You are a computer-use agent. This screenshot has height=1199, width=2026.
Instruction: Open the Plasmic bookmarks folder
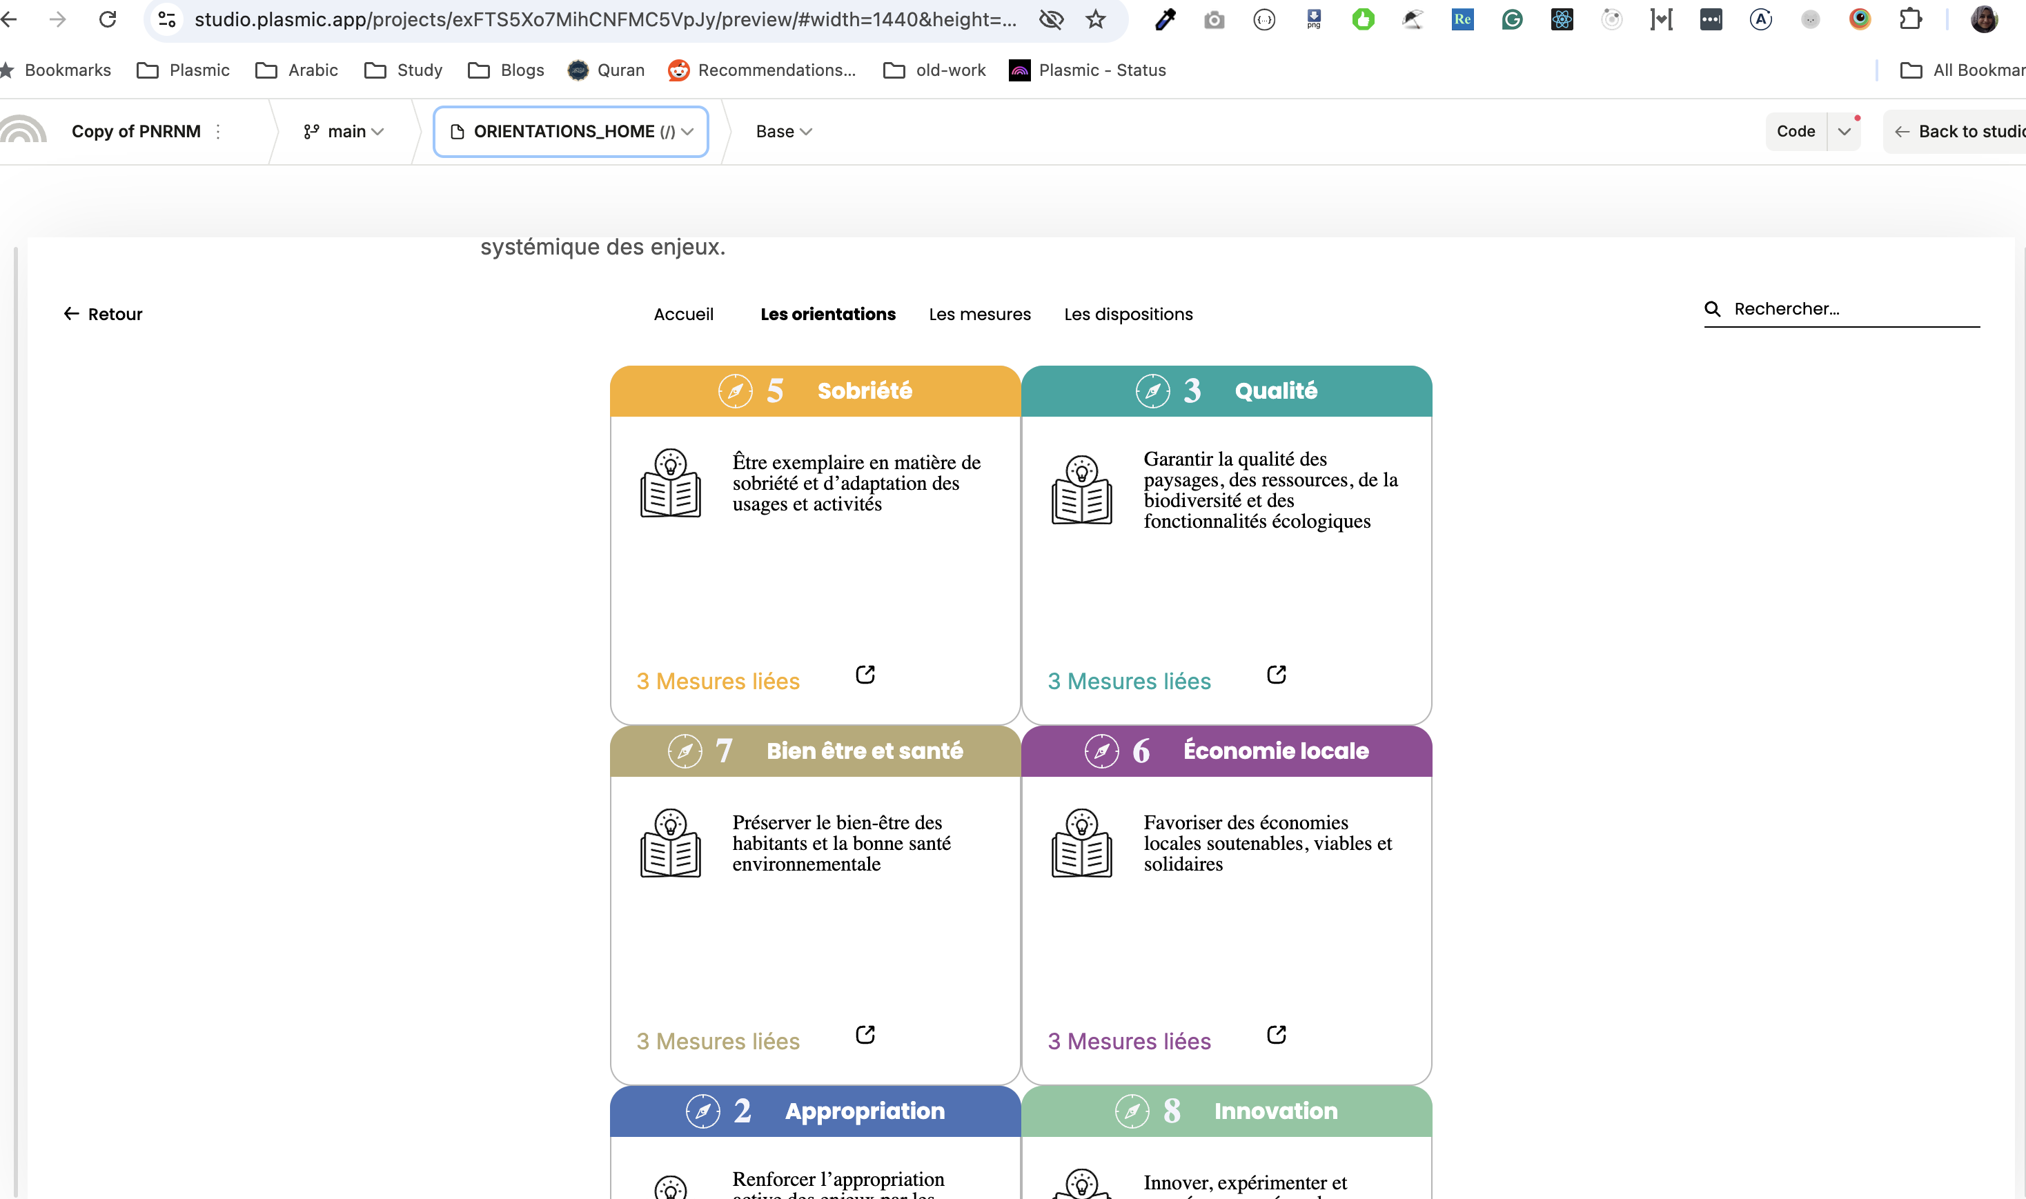coord(184,70)
